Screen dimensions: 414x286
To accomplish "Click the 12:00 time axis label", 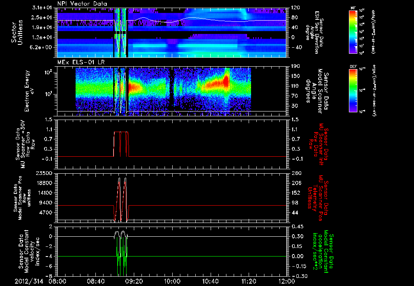I will tap(287, 281).
